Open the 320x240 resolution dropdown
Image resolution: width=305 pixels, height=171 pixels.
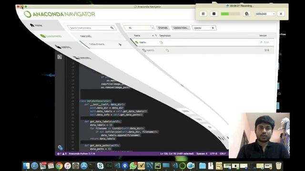pyautogui.click(x=265, y=14)
